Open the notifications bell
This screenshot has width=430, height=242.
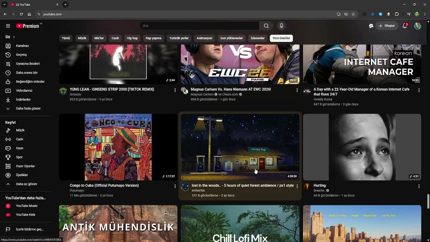point(405,26)
